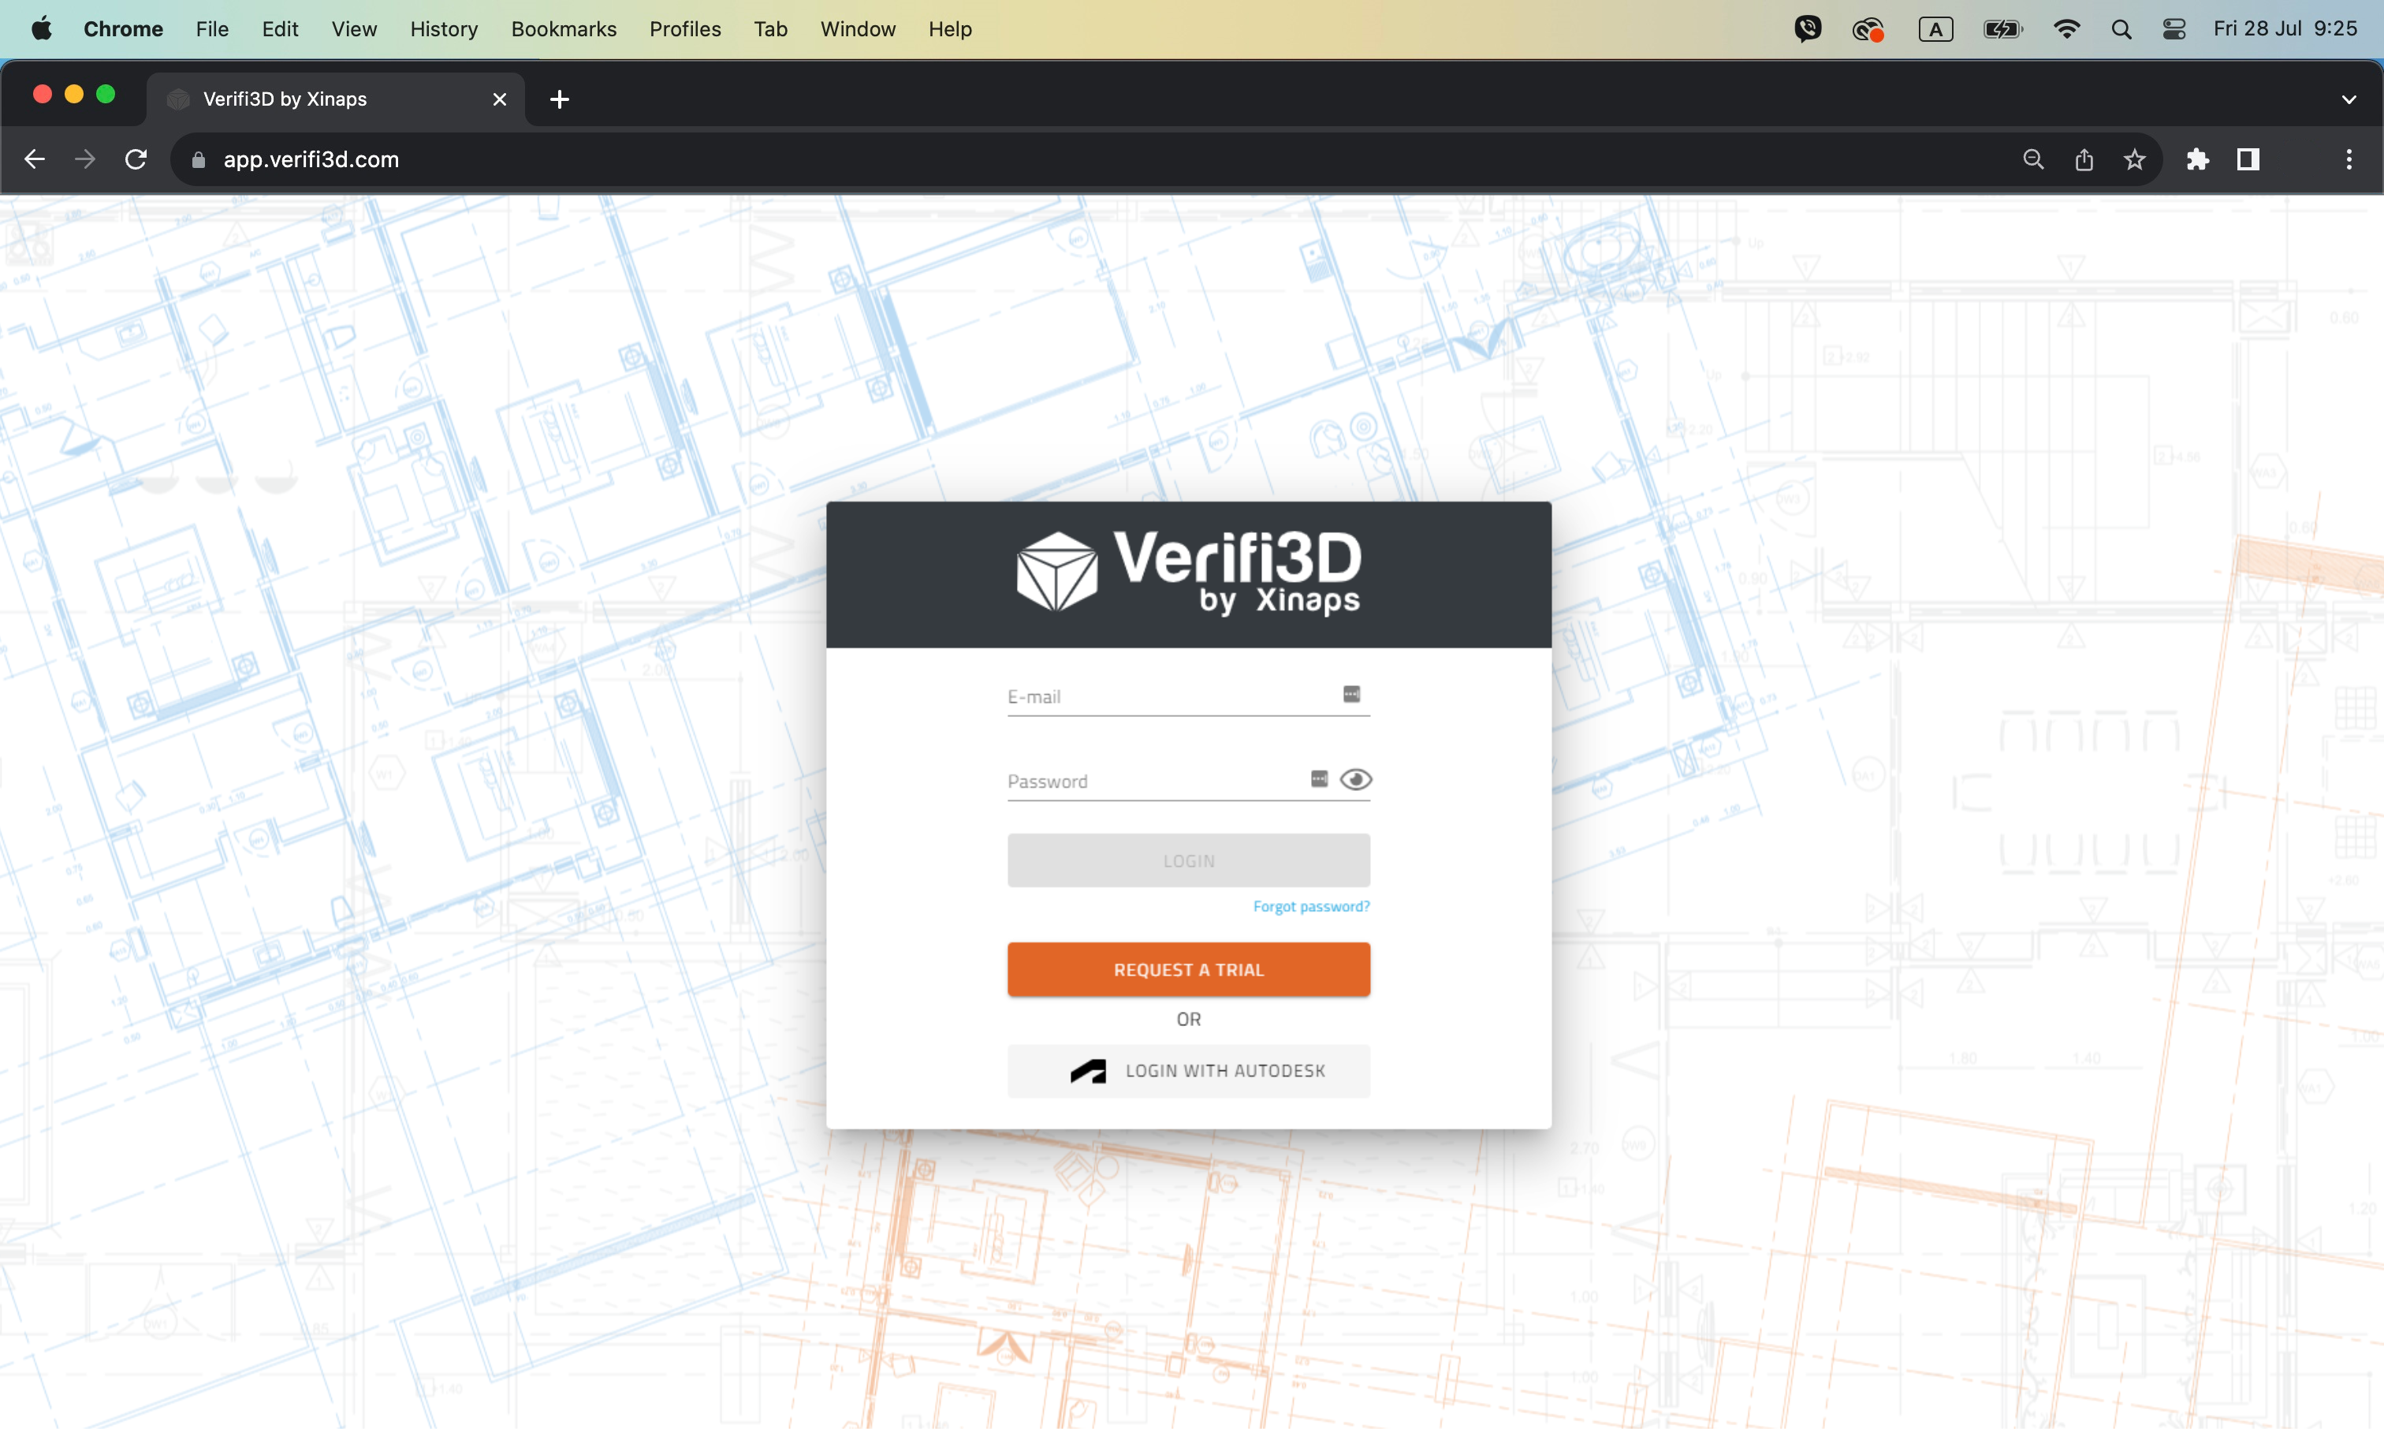Click the share page icon
This screenshot has width=2384, height=1429.
pyautogui.click(x=2084, y=159)
